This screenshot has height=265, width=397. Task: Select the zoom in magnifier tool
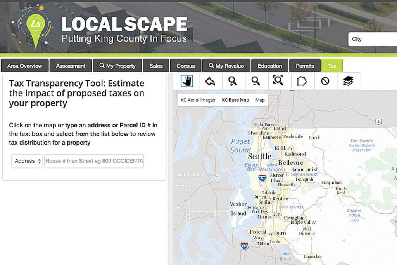click(232, 81)
